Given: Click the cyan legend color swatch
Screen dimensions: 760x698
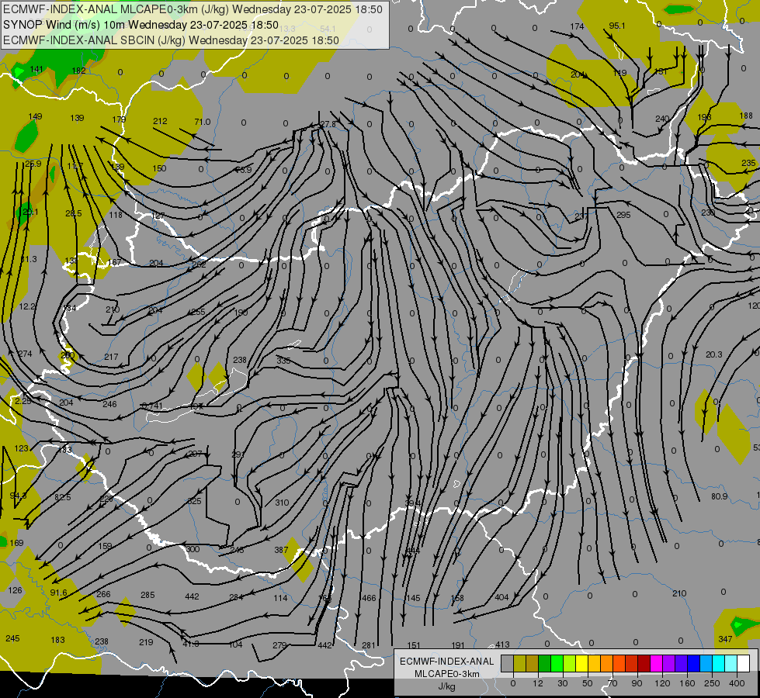Looking at the screenshot, I should coord(719,663).
